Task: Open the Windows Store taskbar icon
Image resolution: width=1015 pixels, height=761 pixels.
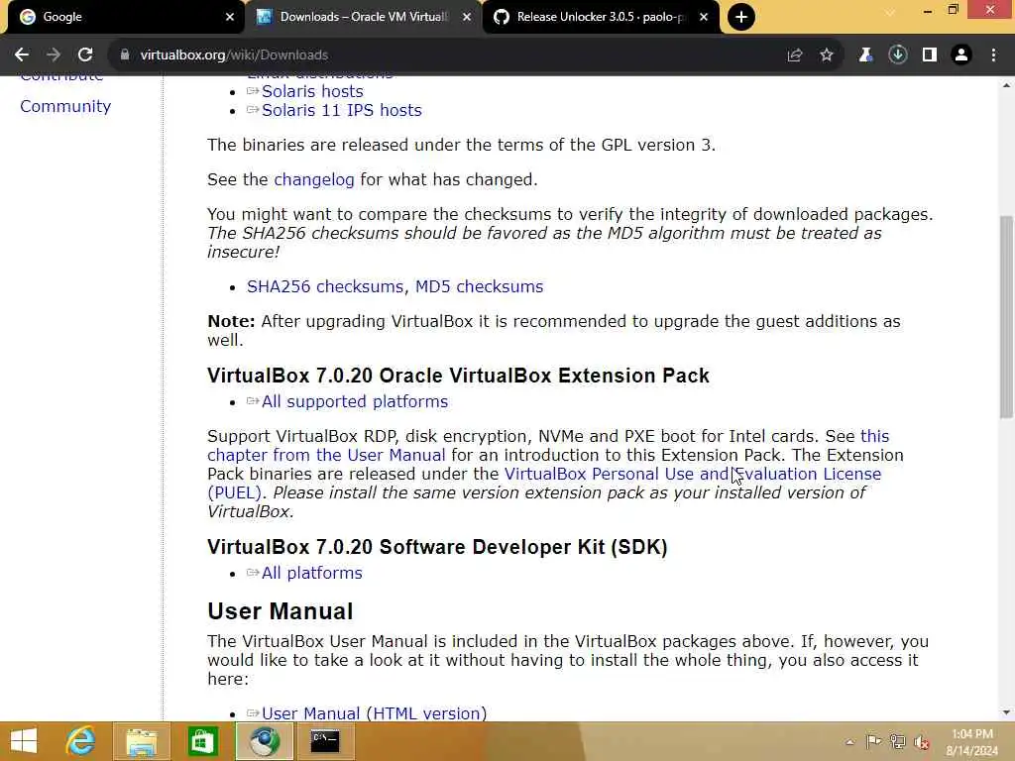Action: click(202, 741)
